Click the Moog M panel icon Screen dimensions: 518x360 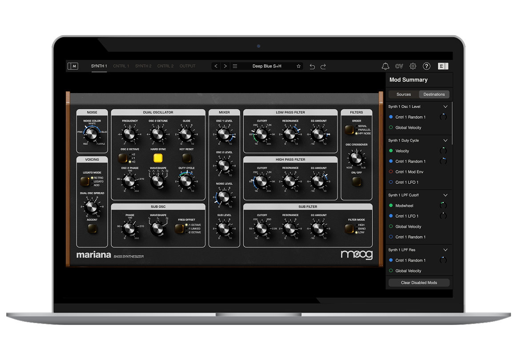pos(72,66)
